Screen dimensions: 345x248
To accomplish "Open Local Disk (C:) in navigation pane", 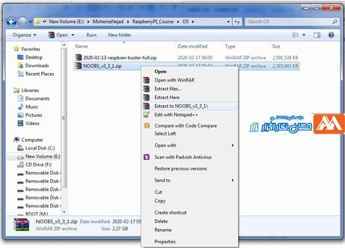I will pyautogui.click(x=40, y=148).
